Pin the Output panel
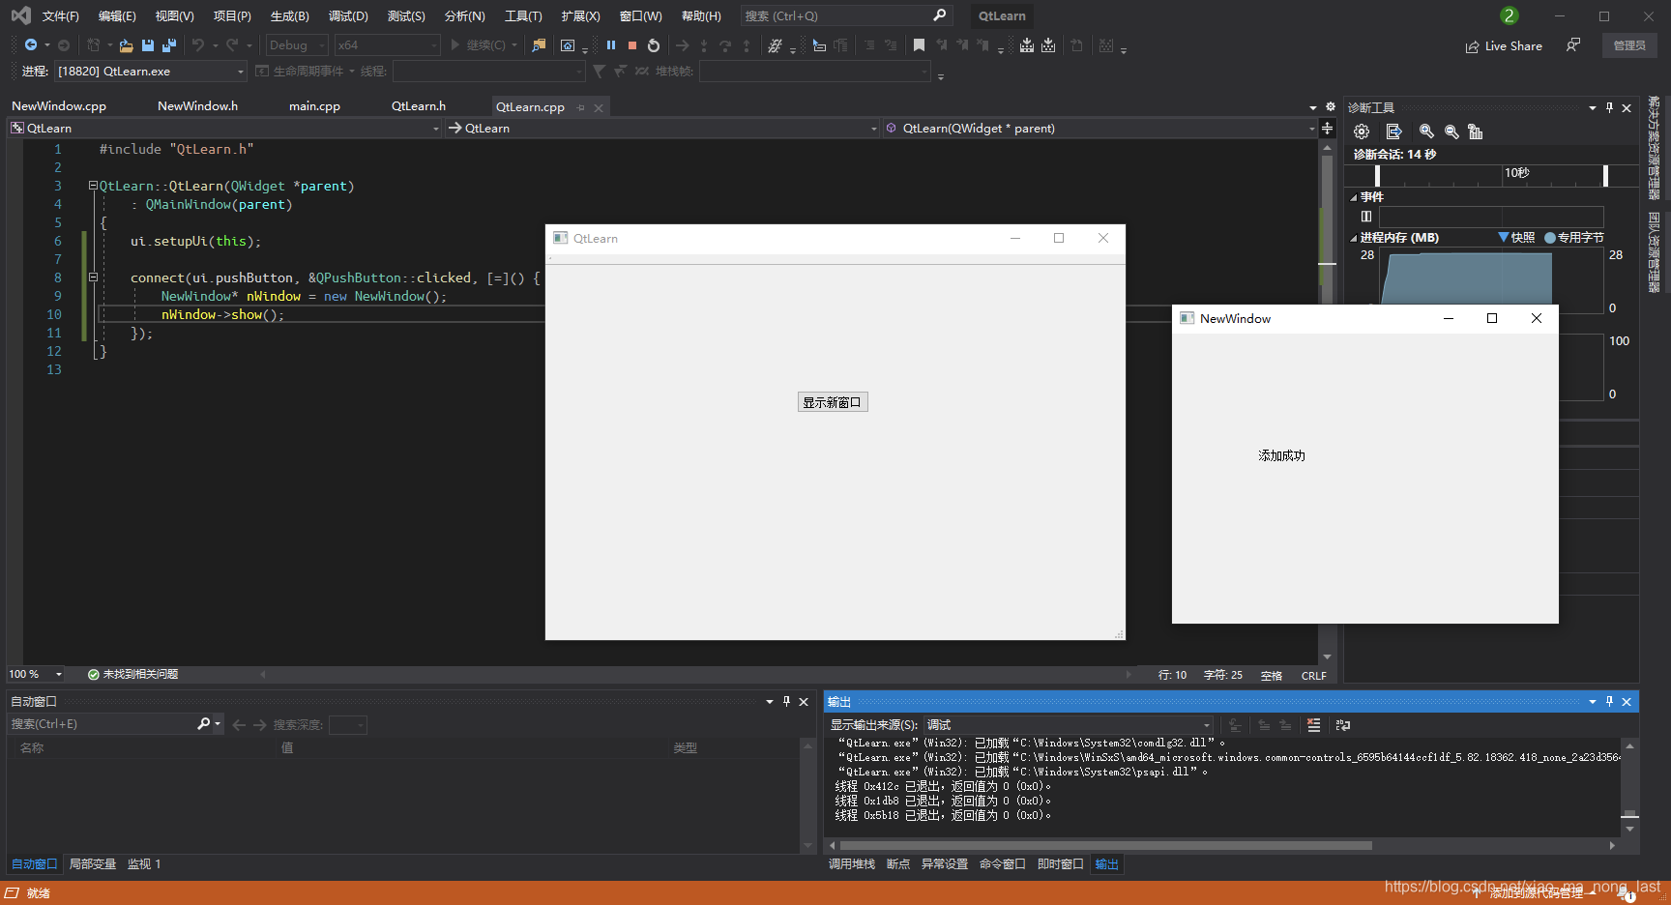This screenshot has width=1671, height=905. 1609,702
